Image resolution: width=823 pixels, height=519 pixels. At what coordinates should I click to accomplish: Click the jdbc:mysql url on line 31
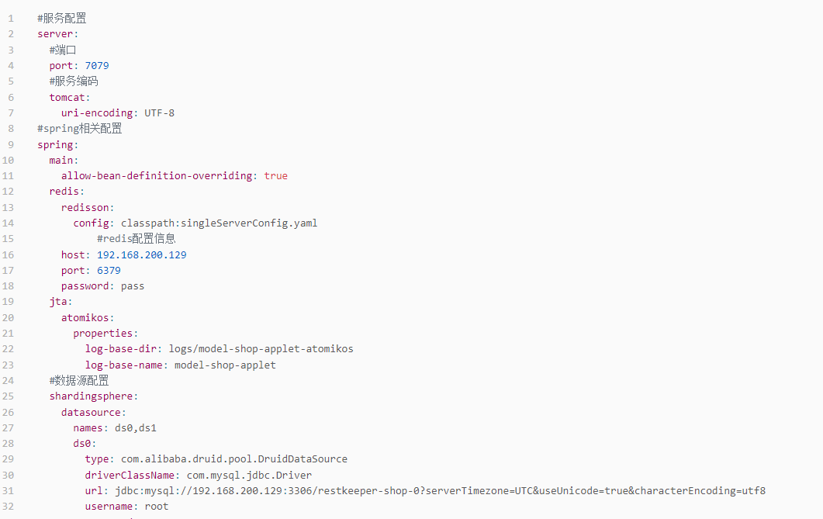[x=441, y=490]
